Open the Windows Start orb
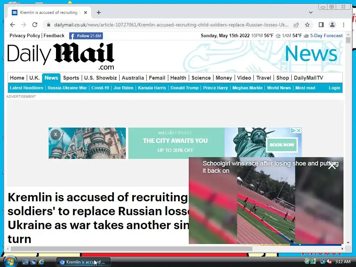Image resolution: width=356 pixels, height=267 pixels. [10, 261]
